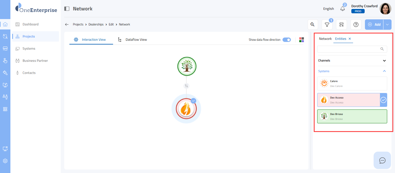Open the filter funnel button

pos(327,25)
